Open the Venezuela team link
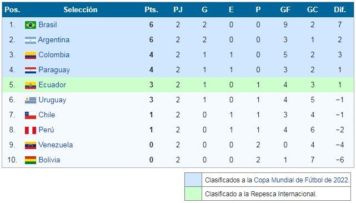The width and height of the screenshot is (356, 203). point(56,145)
